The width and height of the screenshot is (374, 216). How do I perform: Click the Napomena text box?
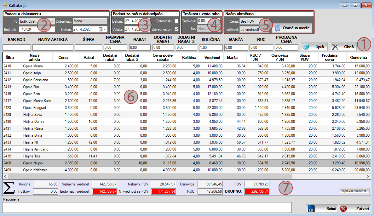(147, 207)
